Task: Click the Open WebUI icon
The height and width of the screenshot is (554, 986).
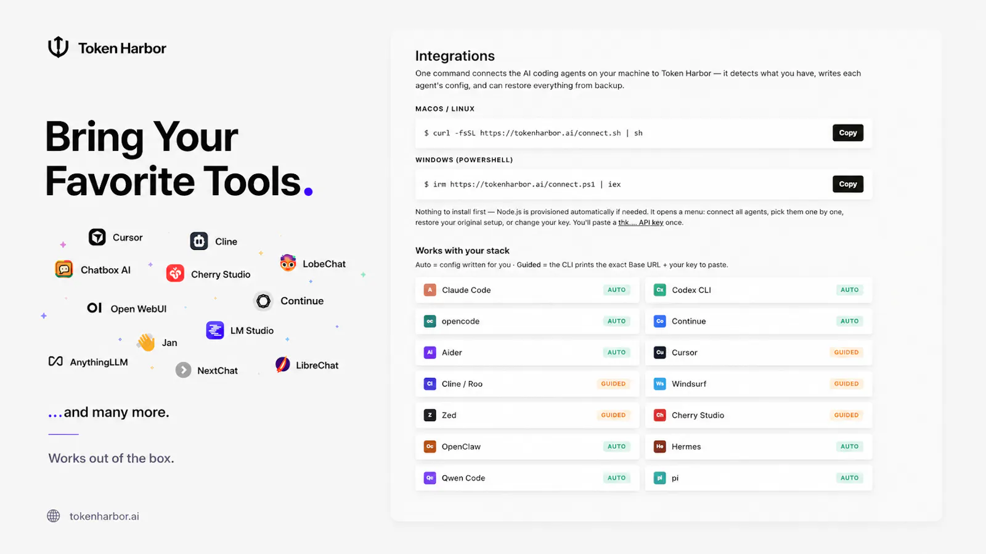Action: 94,308
